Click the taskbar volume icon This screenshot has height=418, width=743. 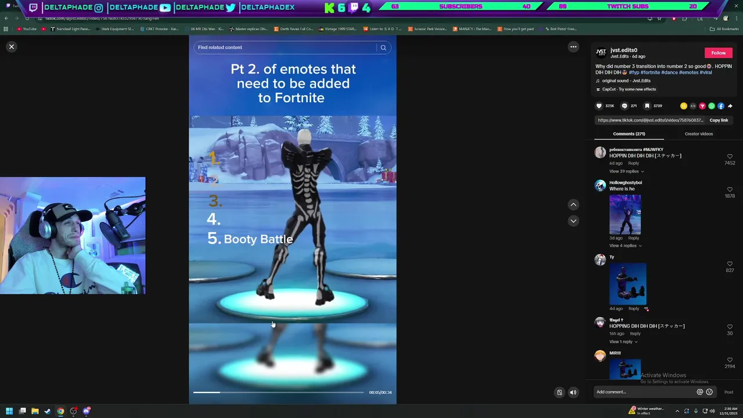tap(712, 411)
